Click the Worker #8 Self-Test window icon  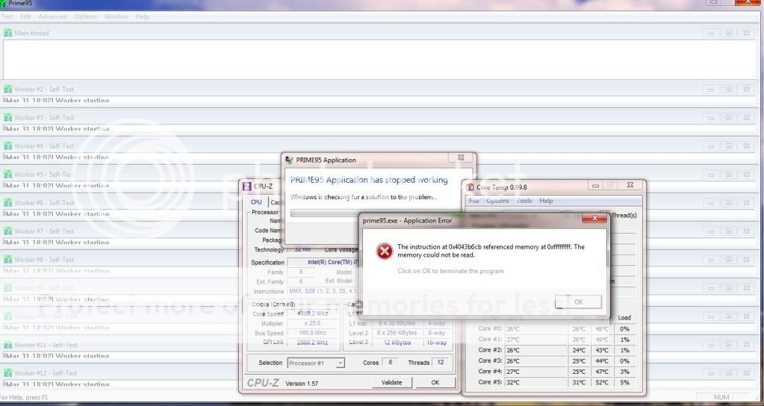(7, 260)
